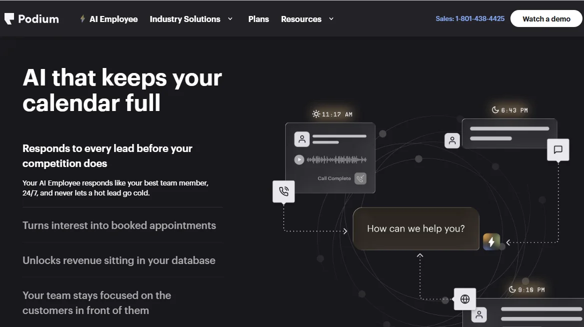Click the How can we help you bubble

(416, 228)
